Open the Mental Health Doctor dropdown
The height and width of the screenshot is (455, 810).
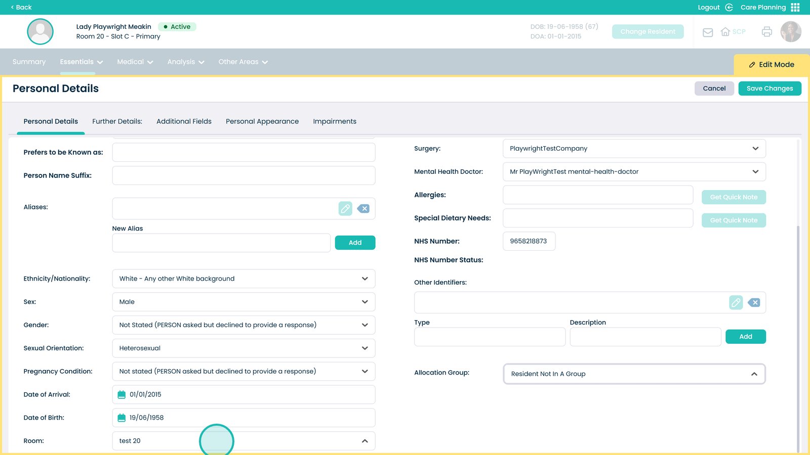tap(634, 172)
